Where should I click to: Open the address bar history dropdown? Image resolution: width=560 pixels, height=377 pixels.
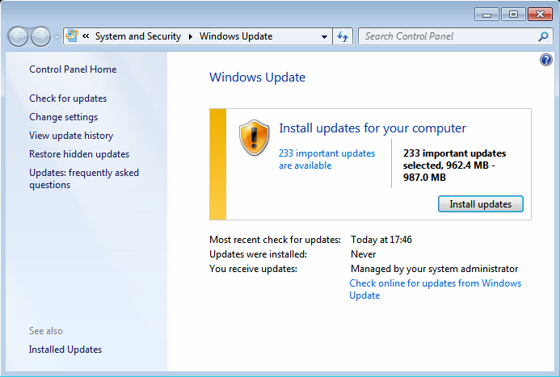pyautogui.click(x=324, y=37)
